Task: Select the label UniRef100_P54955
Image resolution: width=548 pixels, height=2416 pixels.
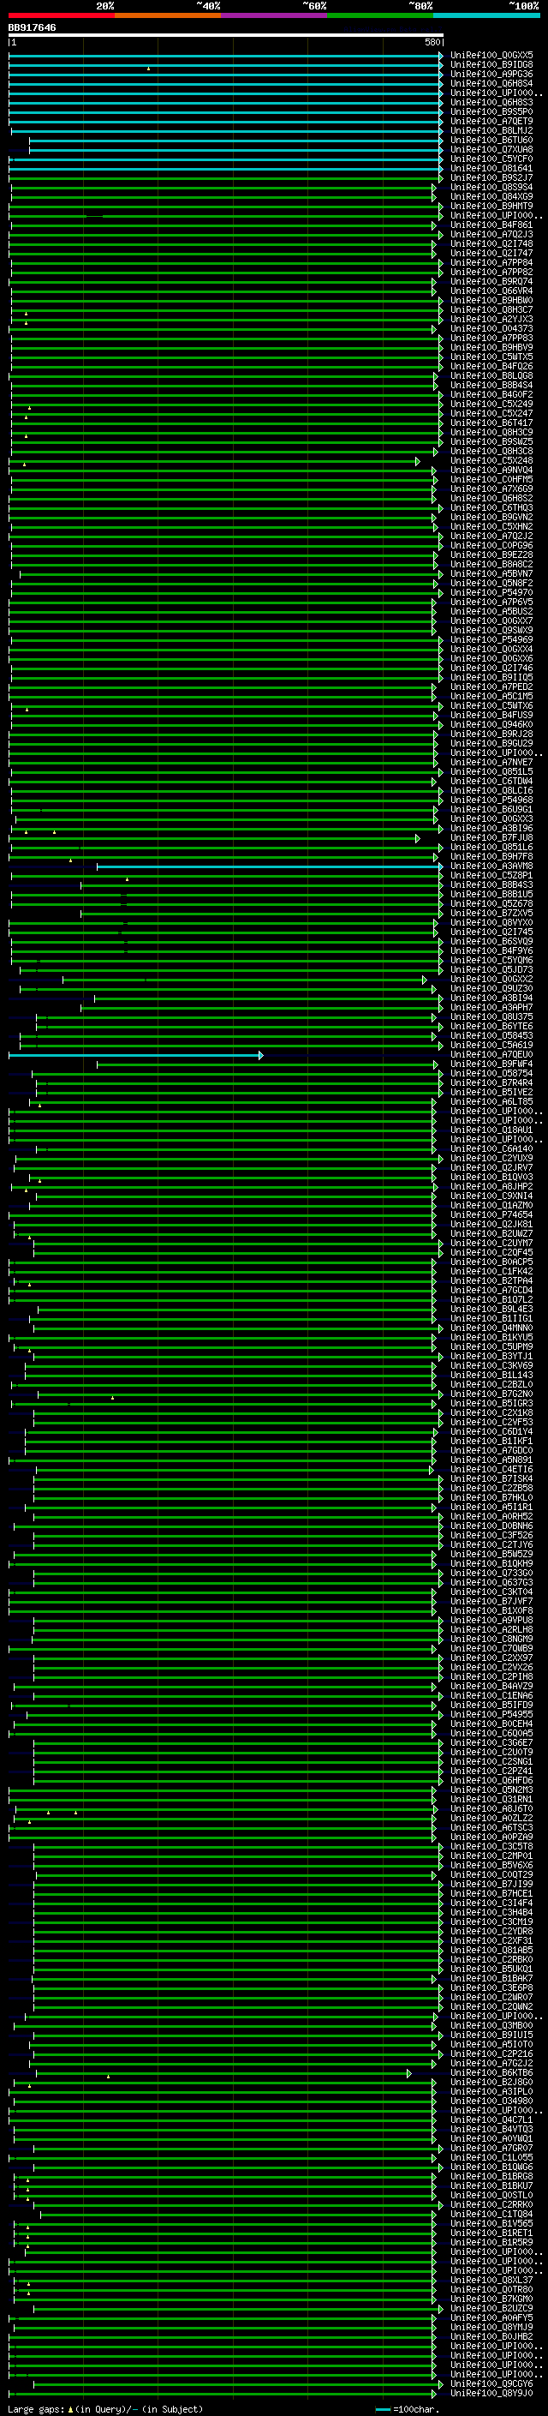Action: (491, 1714)
